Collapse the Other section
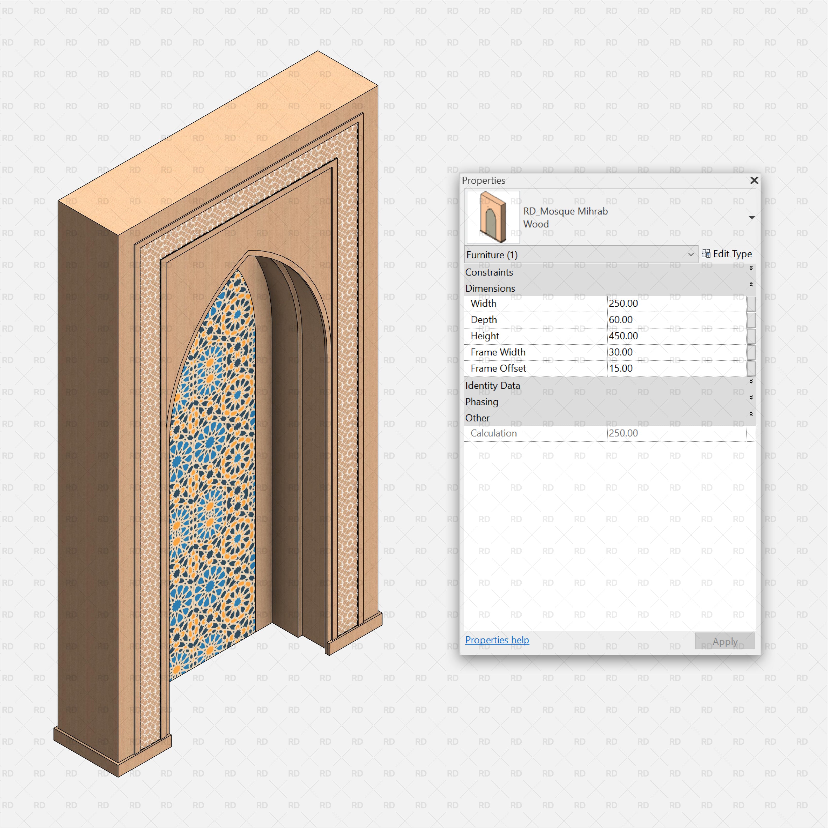 [x=751, y=413]
